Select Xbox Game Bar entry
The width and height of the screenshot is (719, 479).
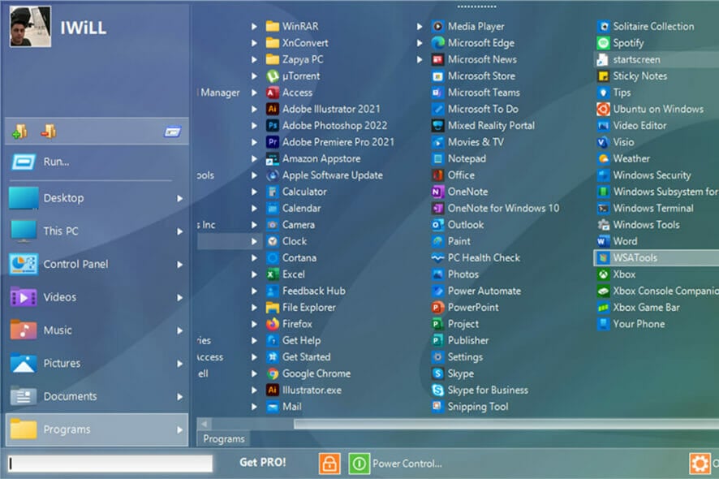coord(639,308)
